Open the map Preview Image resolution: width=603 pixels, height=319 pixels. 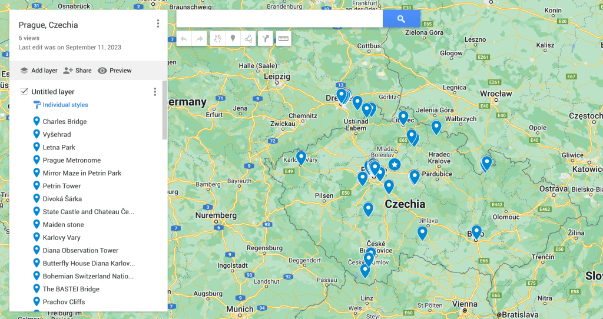click(115, 71)
